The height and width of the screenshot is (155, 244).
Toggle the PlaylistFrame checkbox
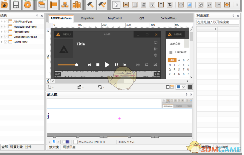[6, 32]
